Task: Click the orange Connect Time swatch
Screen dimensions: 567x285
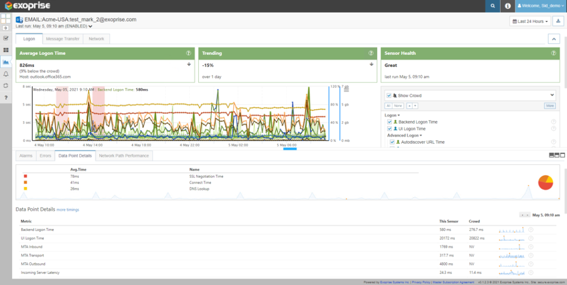Action: [25, 183]
